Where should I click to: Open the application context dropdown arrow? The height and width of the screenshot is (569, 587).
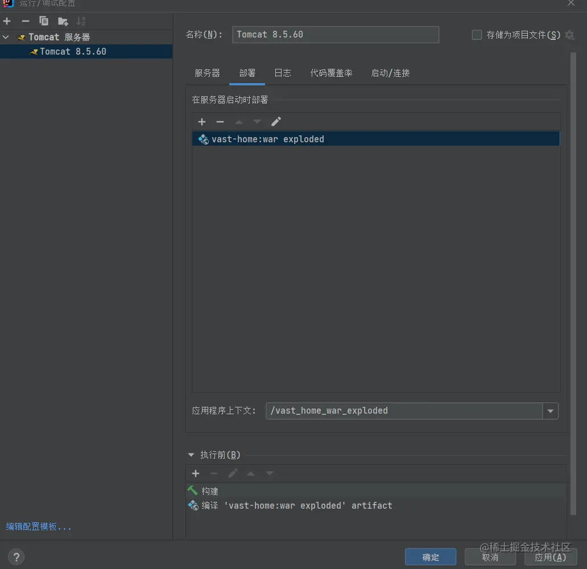pos(551,411)
